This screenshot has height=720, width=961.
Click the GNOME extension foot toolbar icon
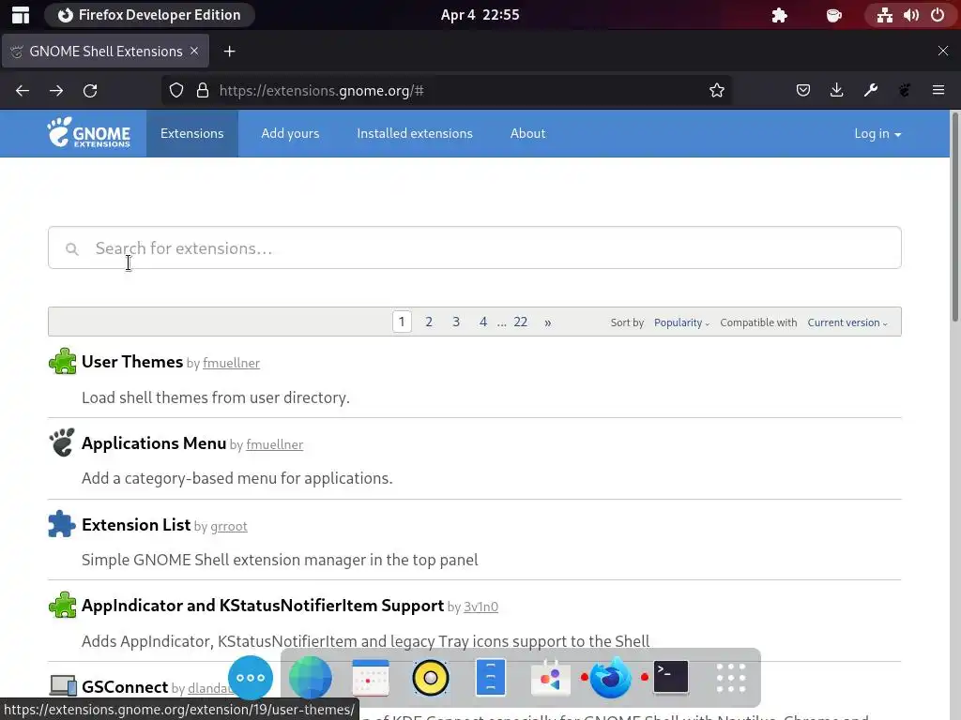[x=905, y=91]
